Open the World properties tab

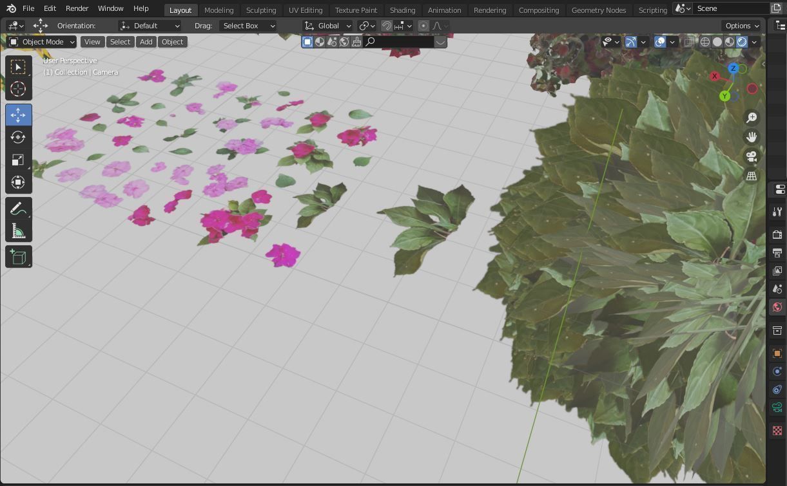(x=777, y=307)
